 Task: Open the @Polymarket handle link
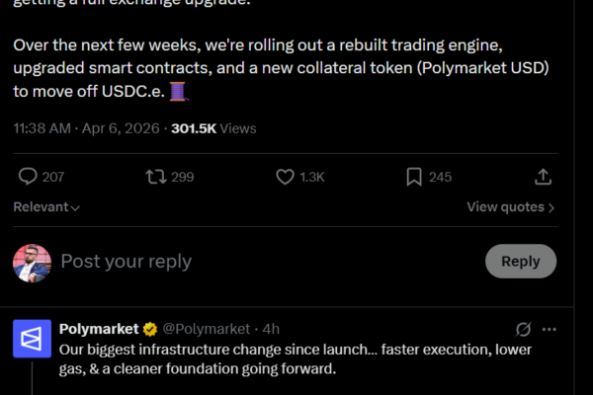tap(206, 329)
